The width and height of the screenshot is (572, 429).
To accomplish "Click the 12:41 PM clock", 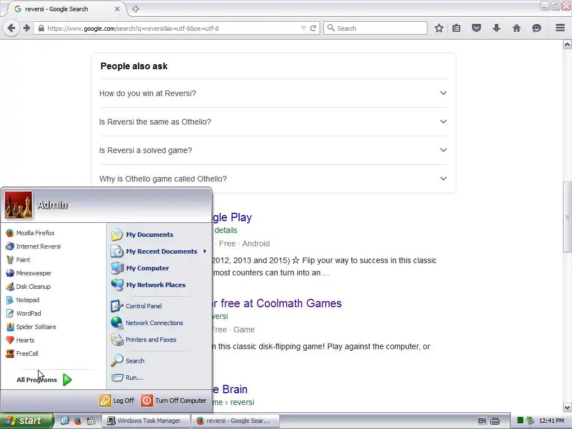I will [x=551, y=421].
